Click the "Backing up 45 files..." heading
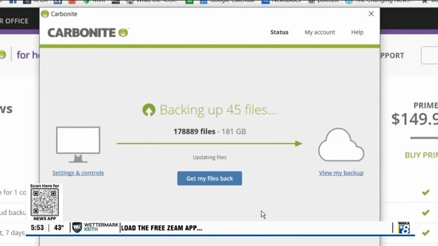 coord(218,110)
